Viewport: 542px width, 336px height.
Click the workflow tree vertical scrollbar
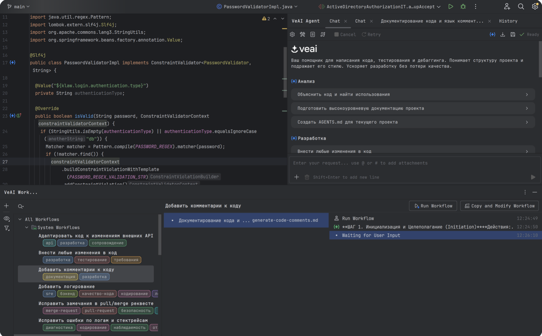click(159, 235)
